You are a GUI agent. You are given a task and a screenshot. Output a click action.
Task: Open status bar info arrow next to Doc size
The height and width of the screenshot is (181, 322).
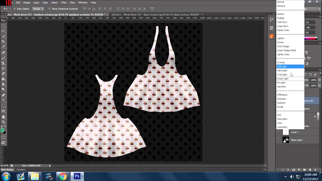click(50, 165)
